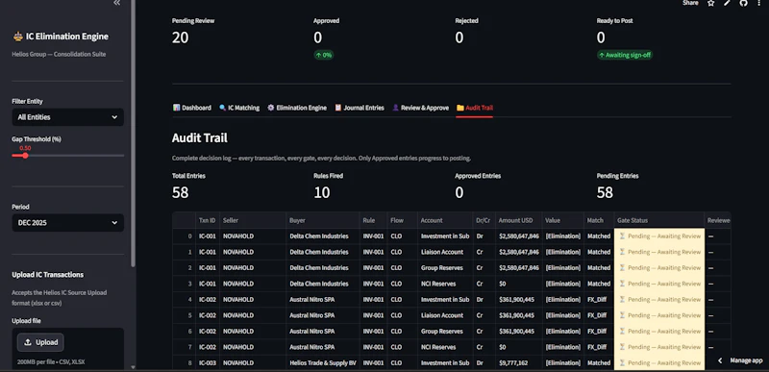769x372 pixels.
Task: Click row 3 amount '$0' cell
Action: point(519,284)
